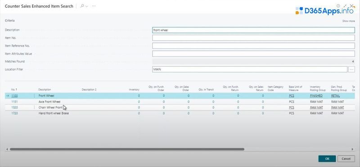Focus the Item No. input field

pyautogui.click(x=253, y=38)
